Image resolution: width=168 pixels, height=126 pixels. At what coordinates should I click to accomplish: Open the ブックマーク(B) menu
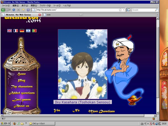45,6
